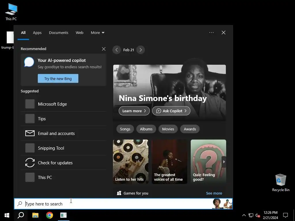Select the trump-b file on desktop

[x=7, y=40]
